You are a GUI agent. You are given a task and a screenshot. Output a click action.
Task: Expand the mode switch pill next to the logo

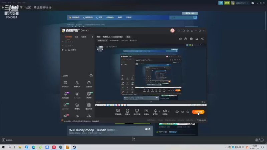(x=85, y=31)
